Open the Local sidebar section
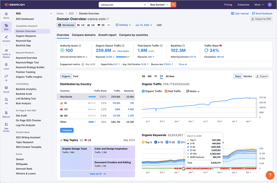The image size is (277, 183). click(6, 66)
